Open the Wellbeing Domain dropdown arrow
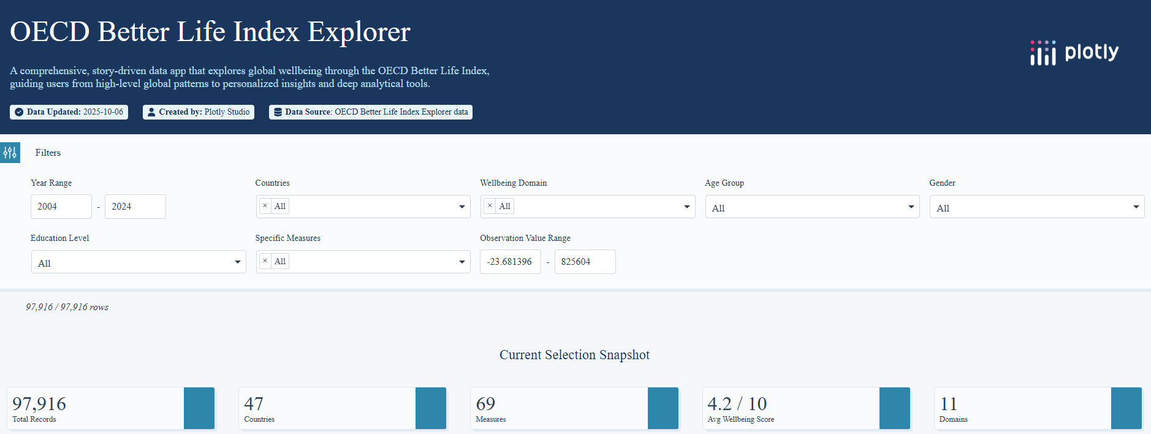 pos(687,207)
